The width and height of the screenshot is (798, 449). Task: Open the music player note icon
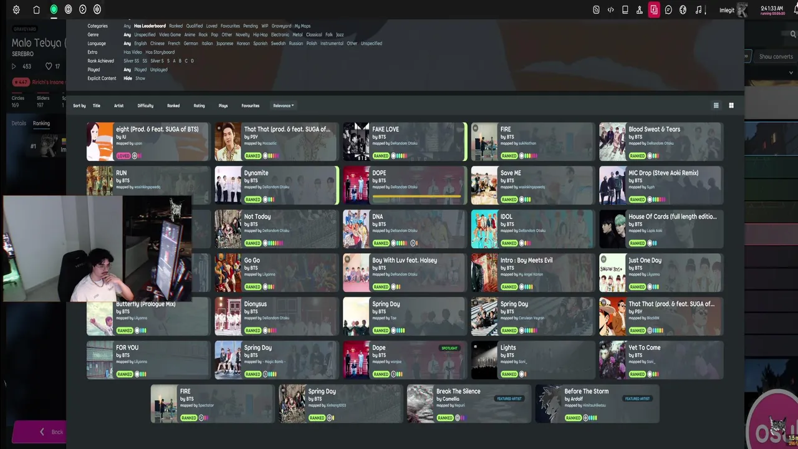(698, 9)
